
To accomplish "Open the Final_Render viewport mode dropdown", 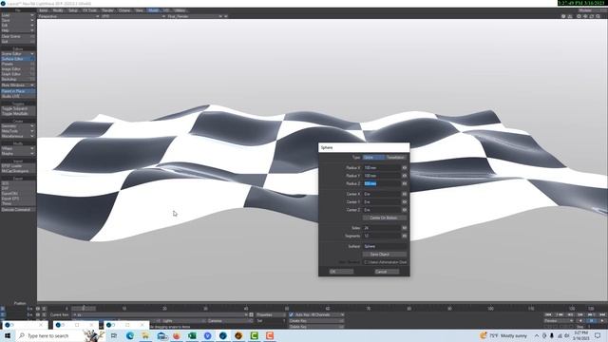I will (x=195, y=16).
